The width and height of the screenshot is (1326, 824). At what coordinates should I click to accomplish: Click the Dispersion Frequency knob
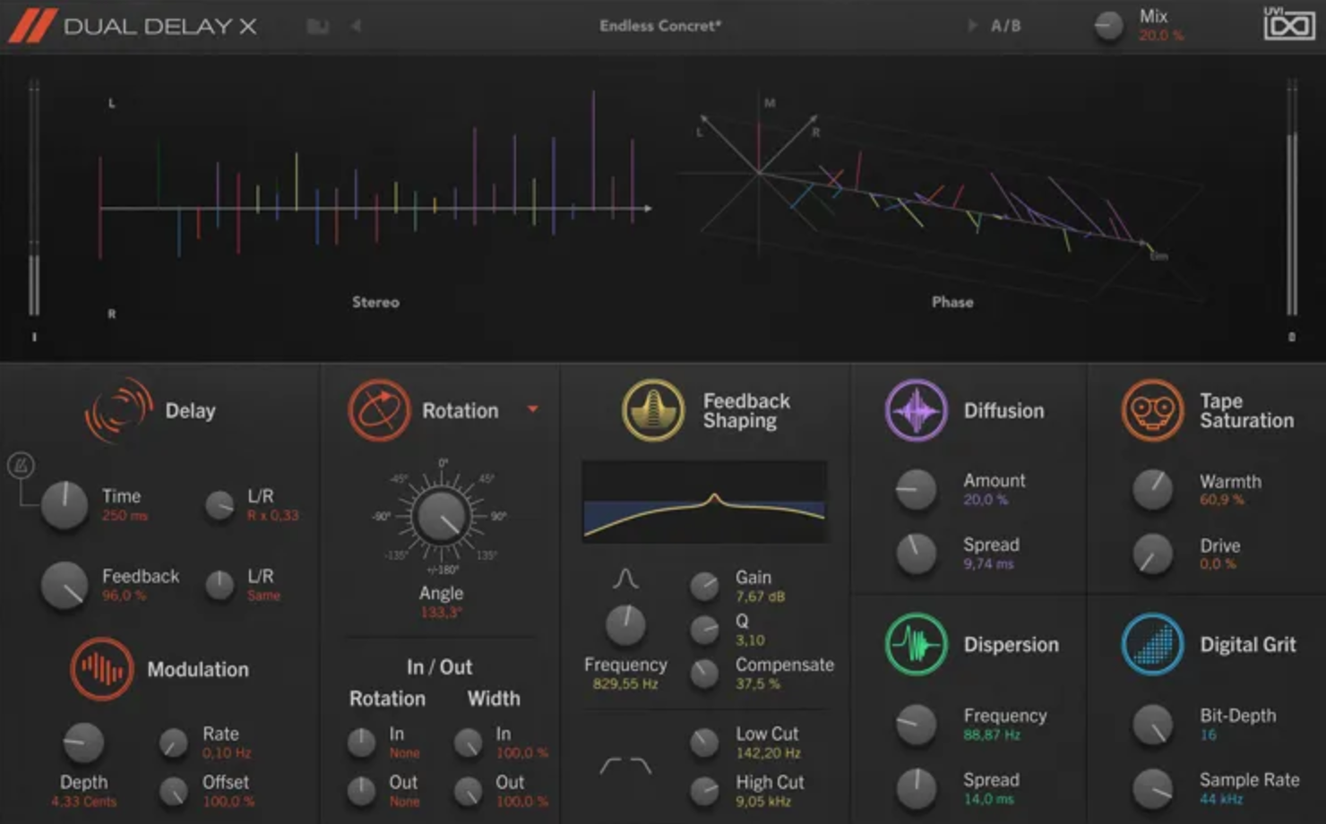point(916,725)
